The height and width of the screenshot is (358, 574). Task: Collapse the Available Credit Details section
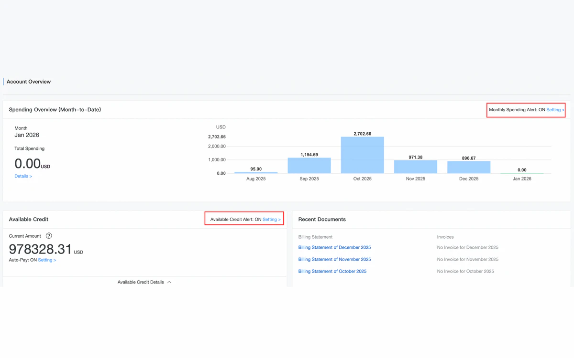[x=144, y=282]
